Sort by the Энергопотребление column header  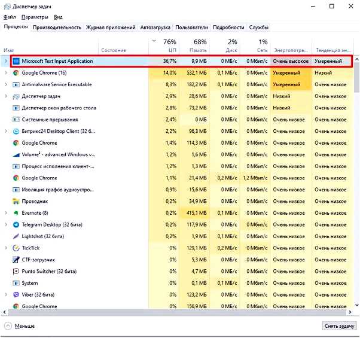tap(291, 46)
